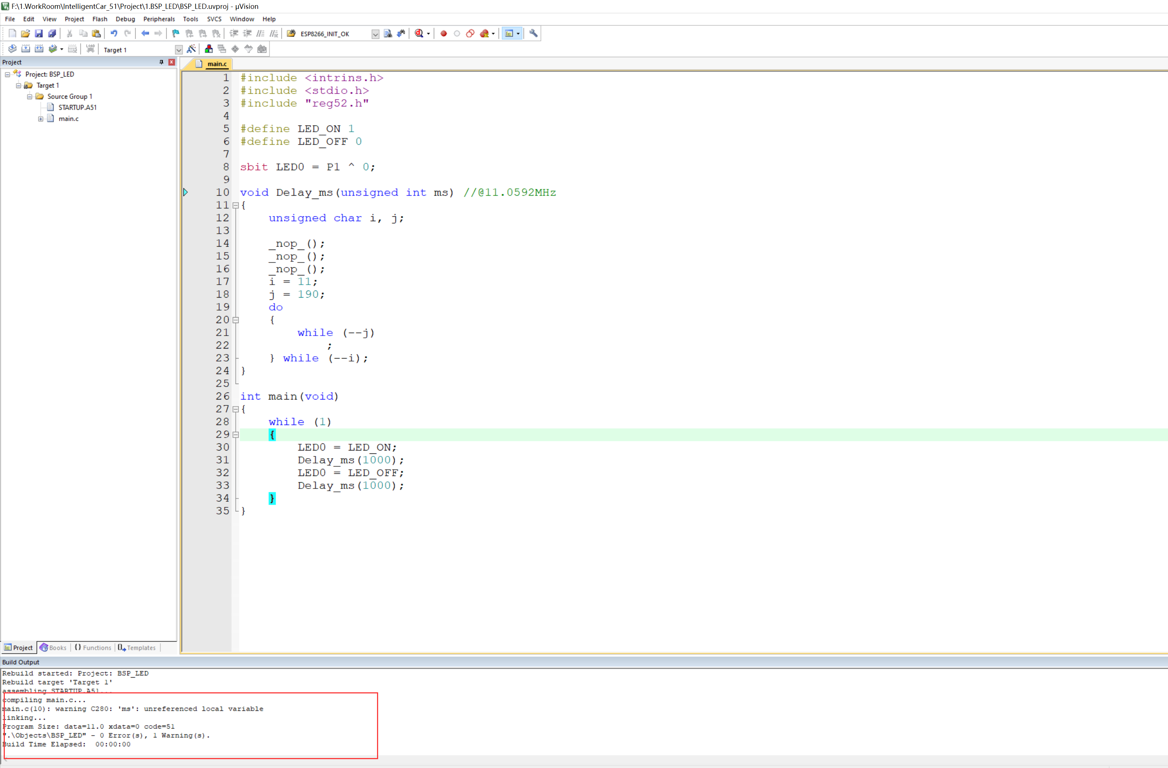Toggle the window layout button

point(509,33)
